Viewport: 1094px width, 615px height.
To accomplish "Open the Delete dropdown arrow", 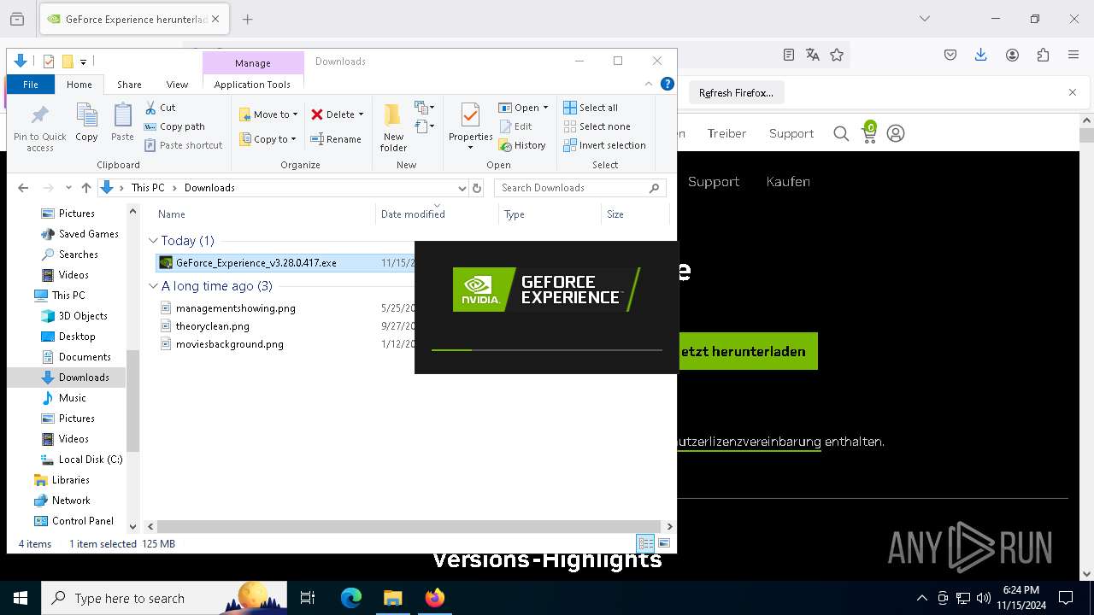I will click(x=361, y=114).
